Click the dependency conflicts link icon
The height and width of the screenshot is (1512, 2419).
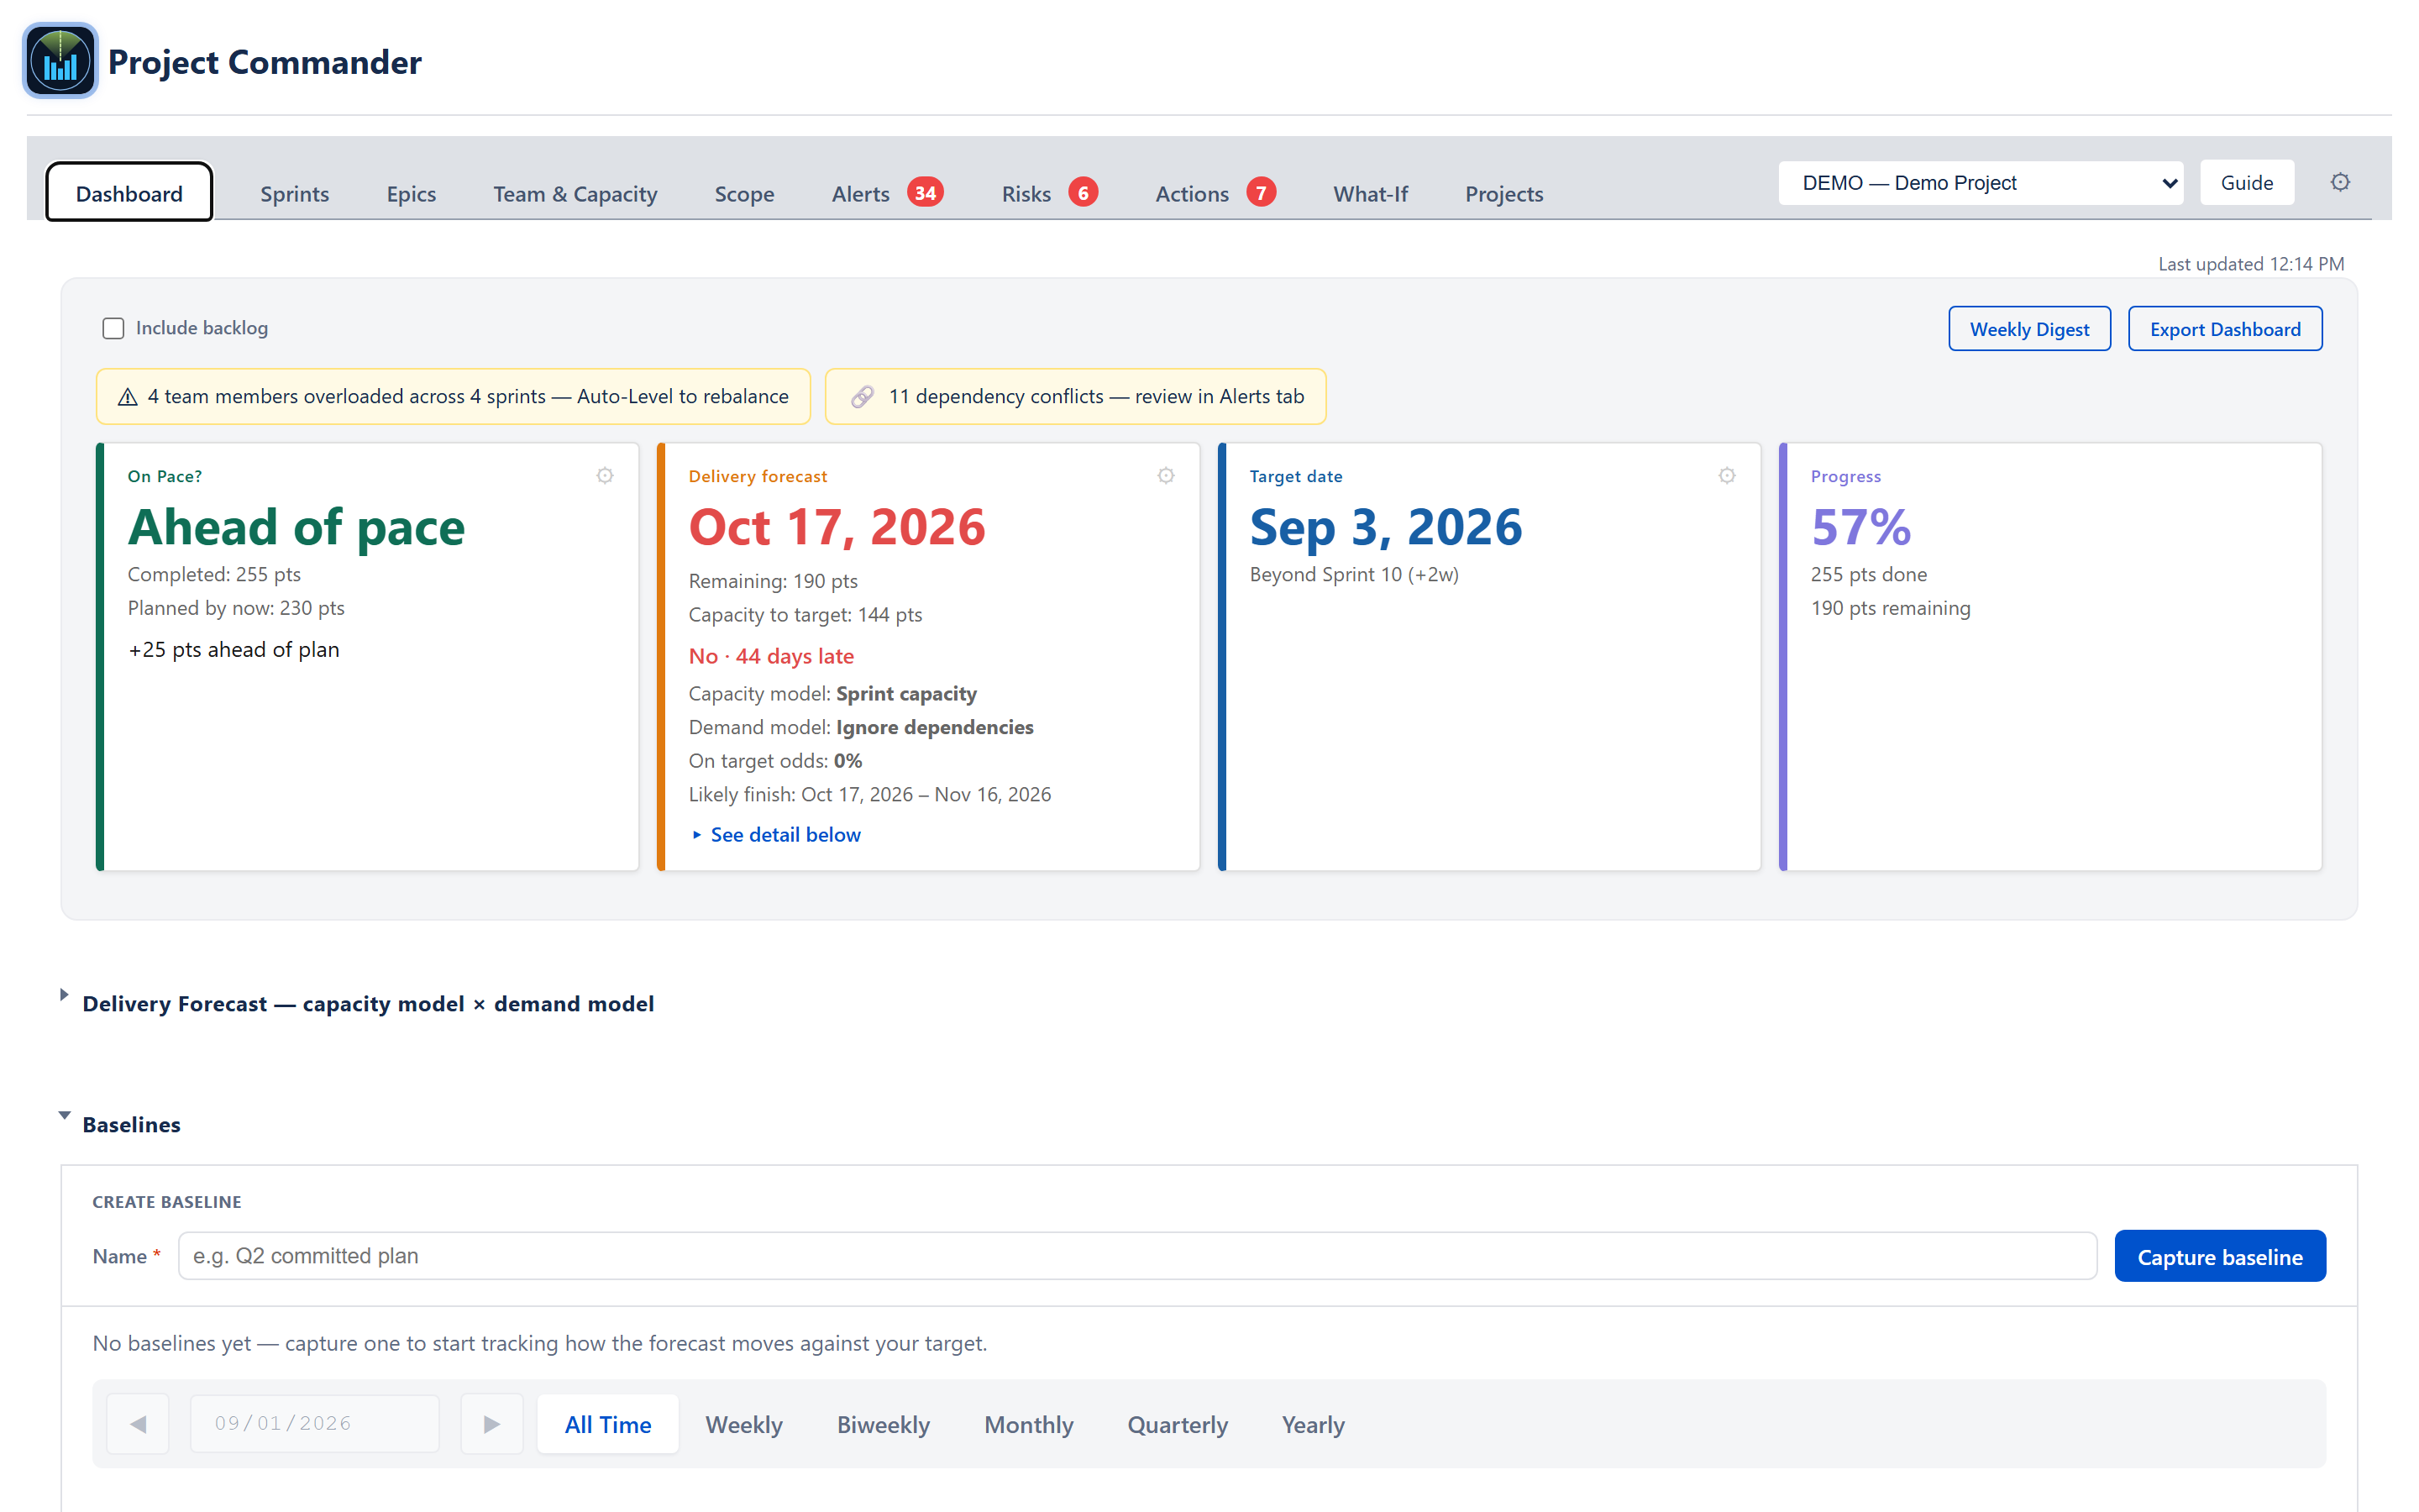tap(862, 397)
